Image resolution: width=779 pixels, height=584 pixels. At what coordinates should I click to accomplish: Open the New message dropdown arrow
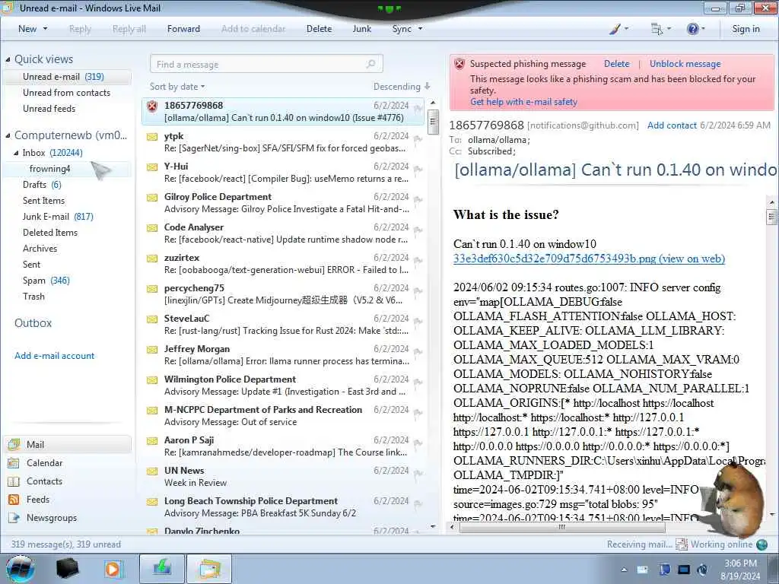45,29
